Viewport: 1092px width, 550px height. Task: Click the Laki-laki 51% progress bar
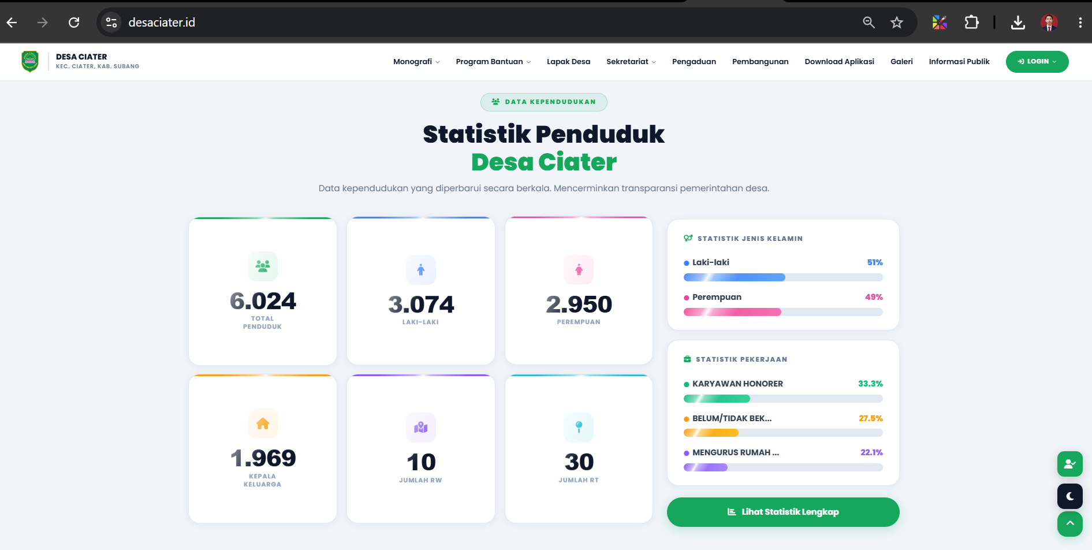(783, 277)
